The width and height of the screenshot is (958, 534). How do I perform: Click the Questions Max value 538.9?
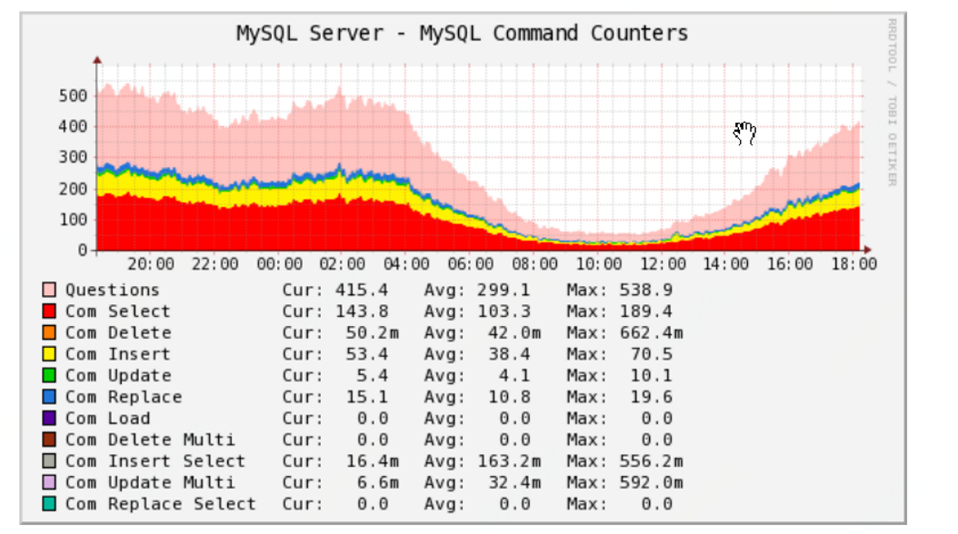tap(646, 290)
